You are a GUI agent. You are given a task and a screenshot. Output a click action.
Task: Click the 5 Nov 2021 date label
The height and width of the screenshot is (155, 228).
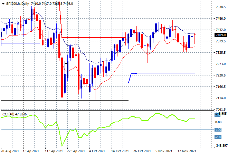(164, 151)
